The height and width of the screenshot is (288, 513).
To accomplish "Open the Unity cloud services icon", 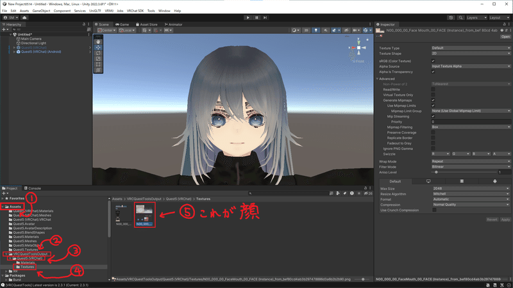I will click(x=24, y=18).
